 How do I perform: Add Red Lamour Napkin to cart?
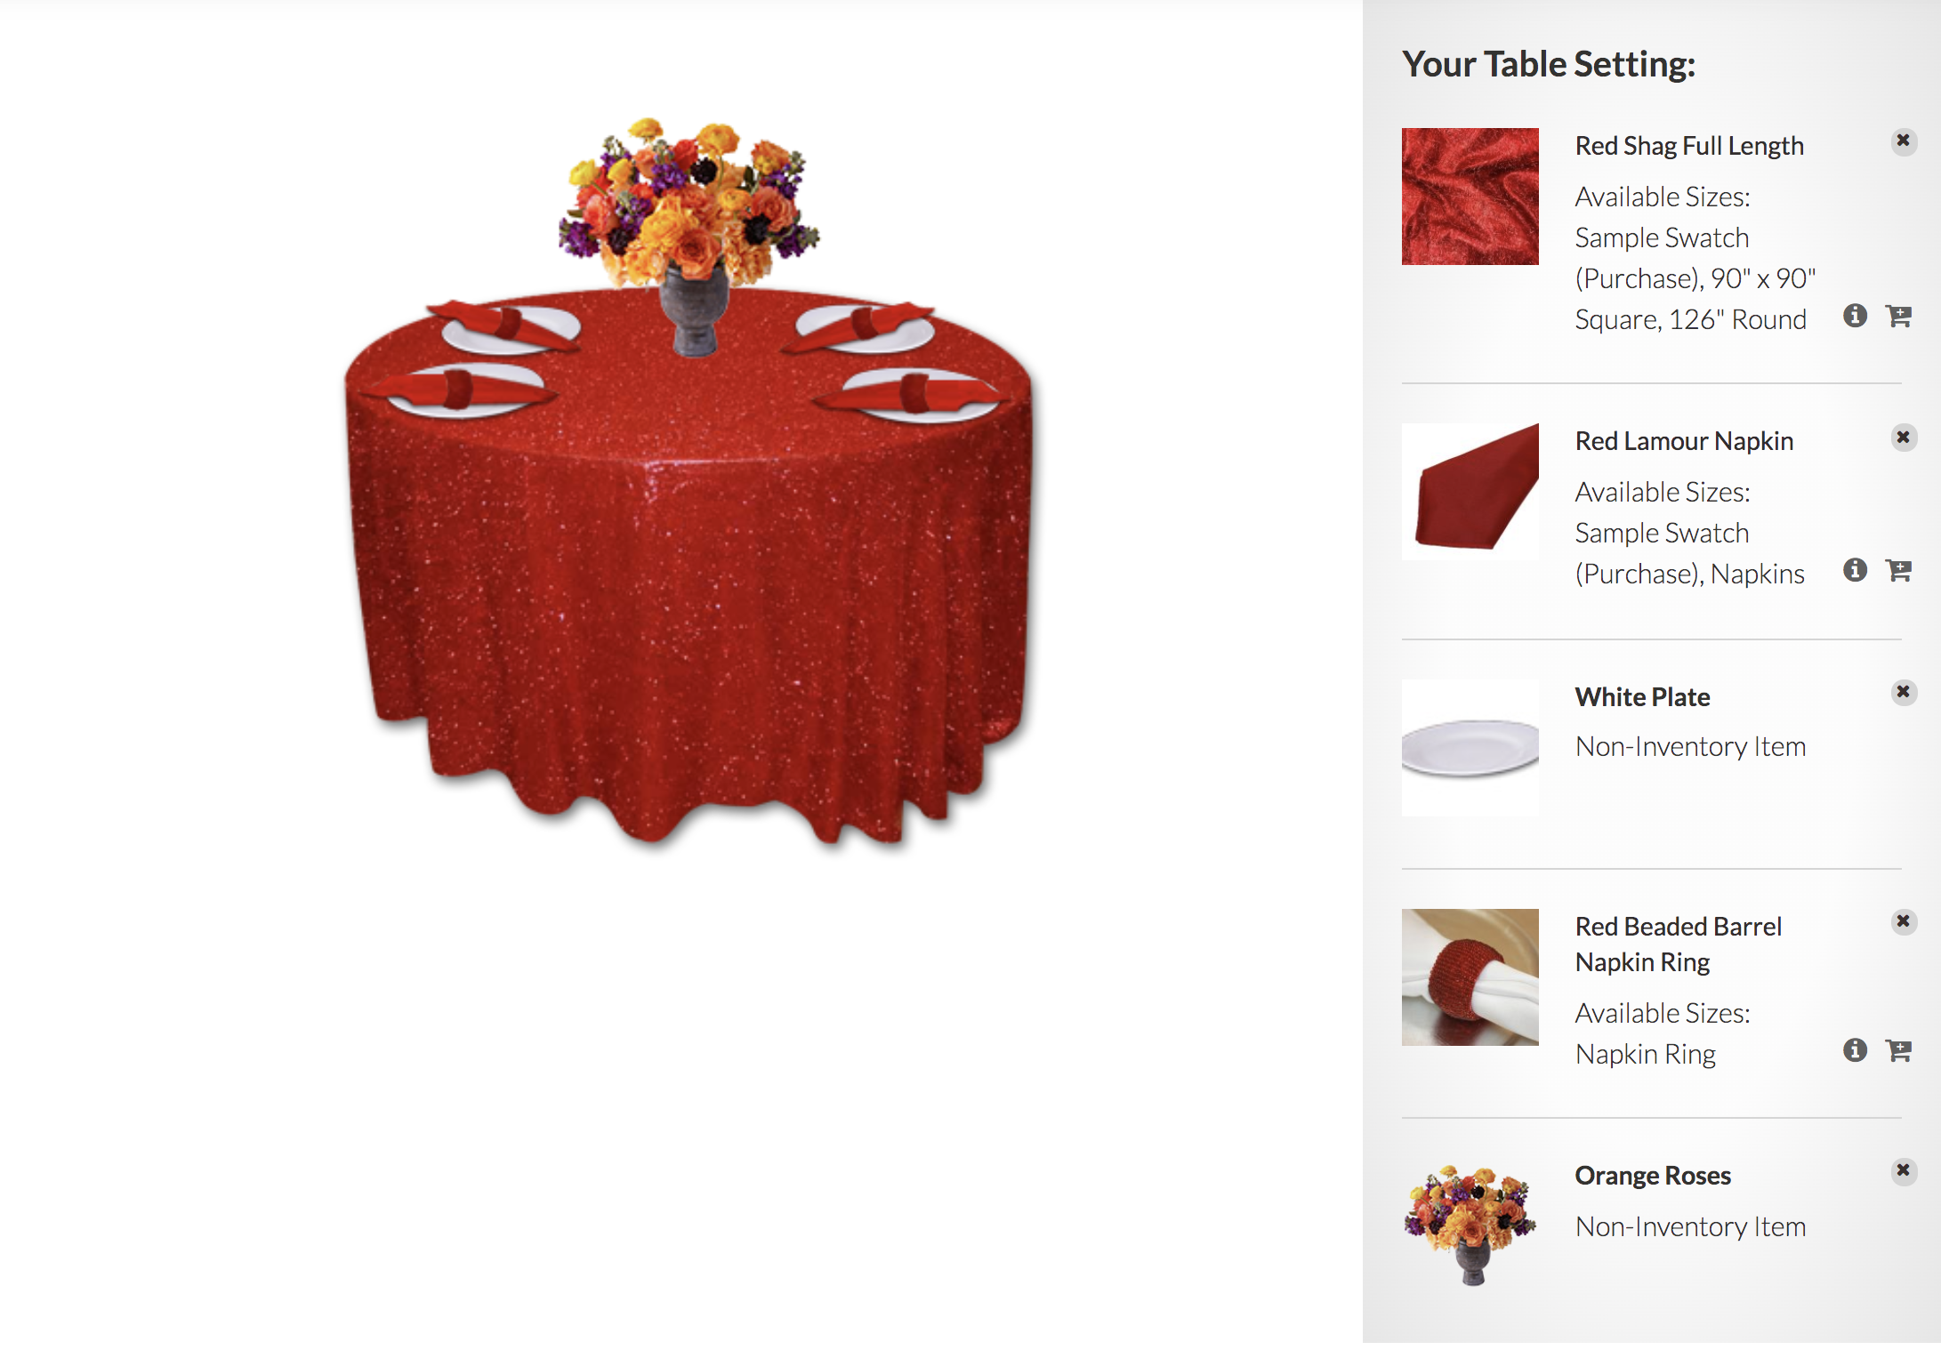pos(1899,570)
